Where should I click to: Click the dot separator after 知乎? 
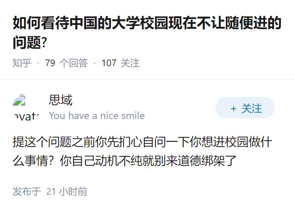click(38, 63)
